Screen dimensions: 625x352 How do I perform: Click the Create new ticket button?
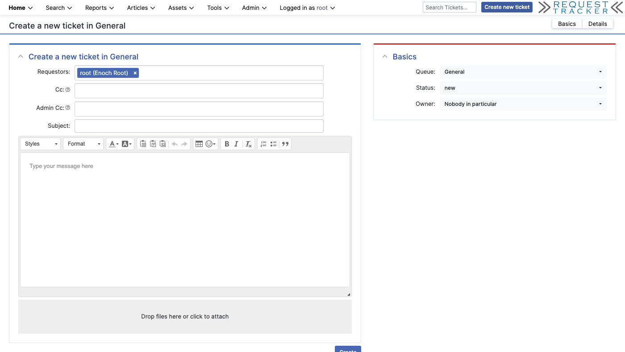(x=507, y=7)
